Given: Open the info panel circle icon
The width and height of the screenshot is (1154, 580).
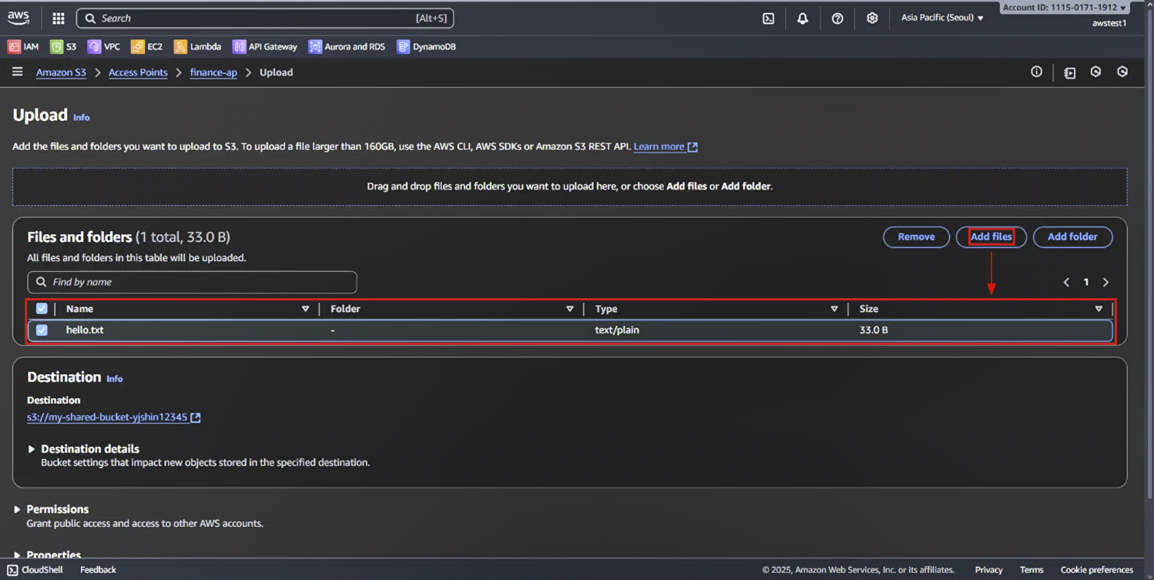Looking at the screenshot, I should (x=1036, y=72).
